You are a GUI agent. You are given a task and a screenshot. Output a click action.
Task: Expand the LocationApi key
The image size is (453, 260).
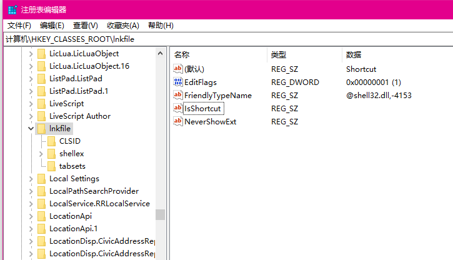point(31,216)
